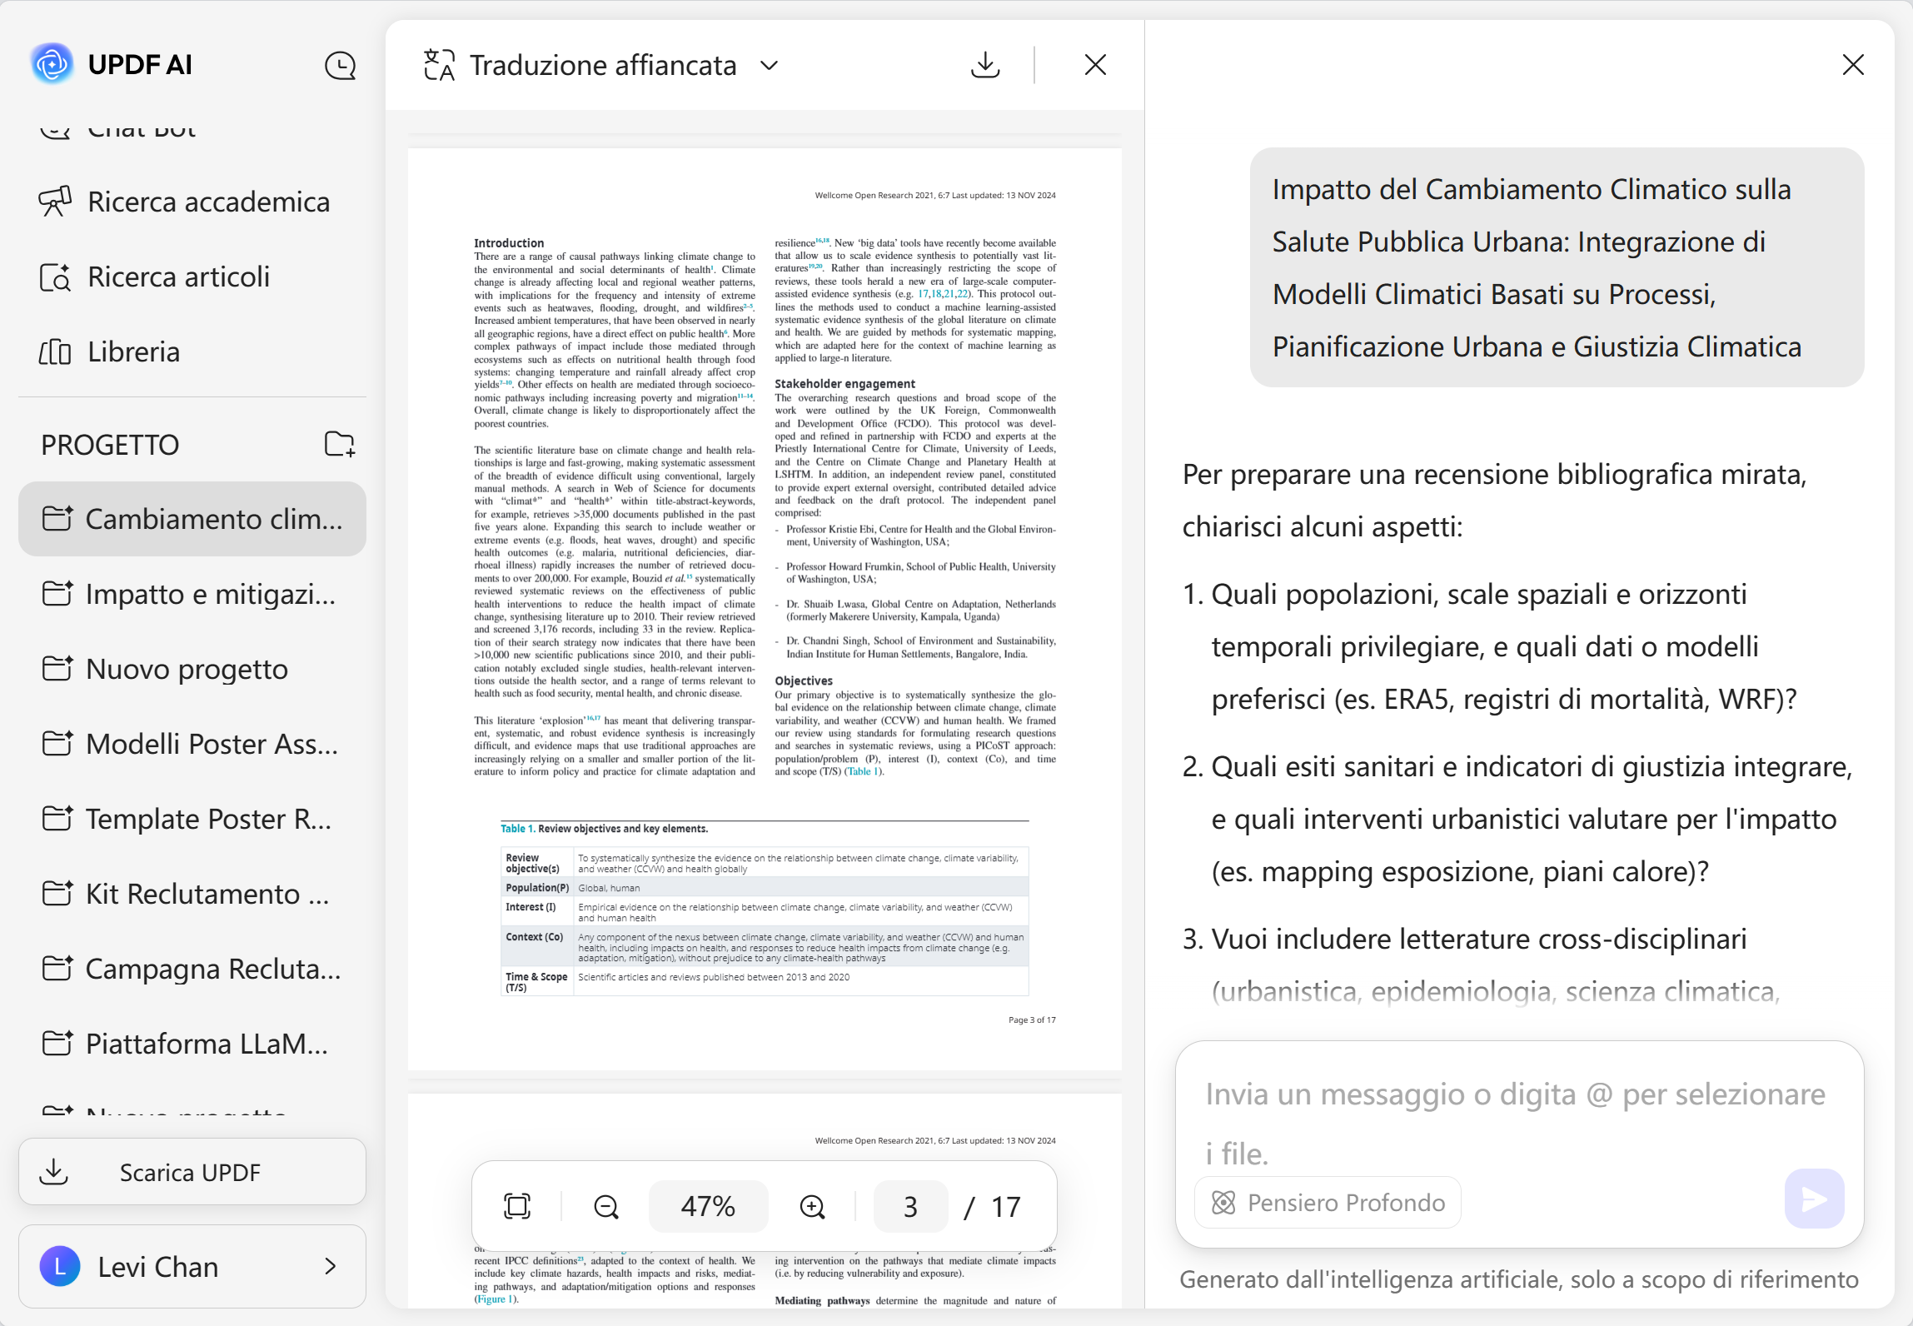Click the download translation icon
The image size is (1913, 1326).
985,65
